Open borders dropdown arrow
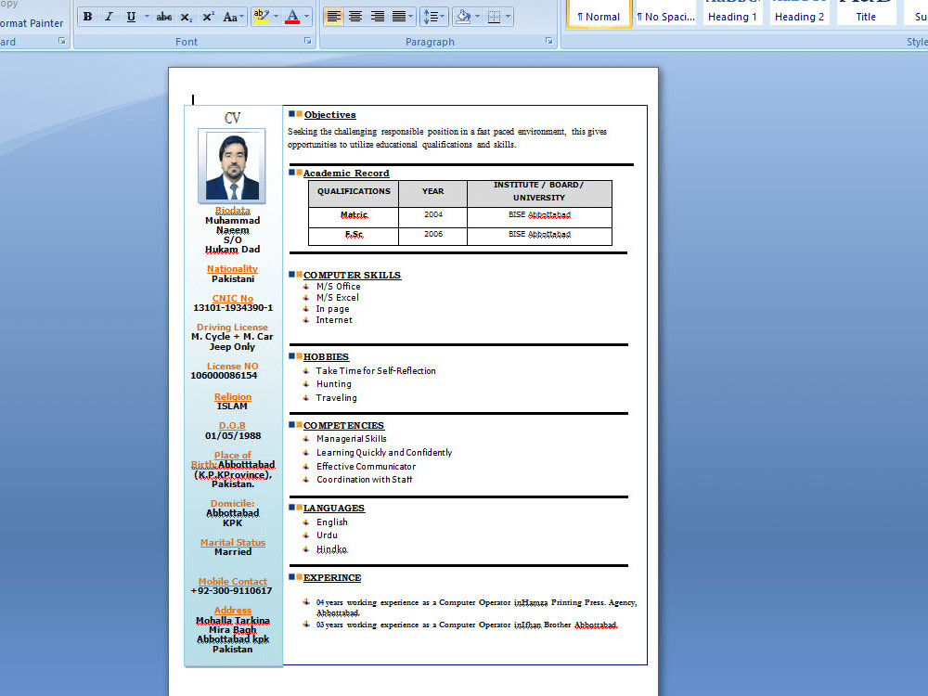Image resolution: width=928 pixels, height=696 pixels. pyautogui.click(x=508, y=17)
